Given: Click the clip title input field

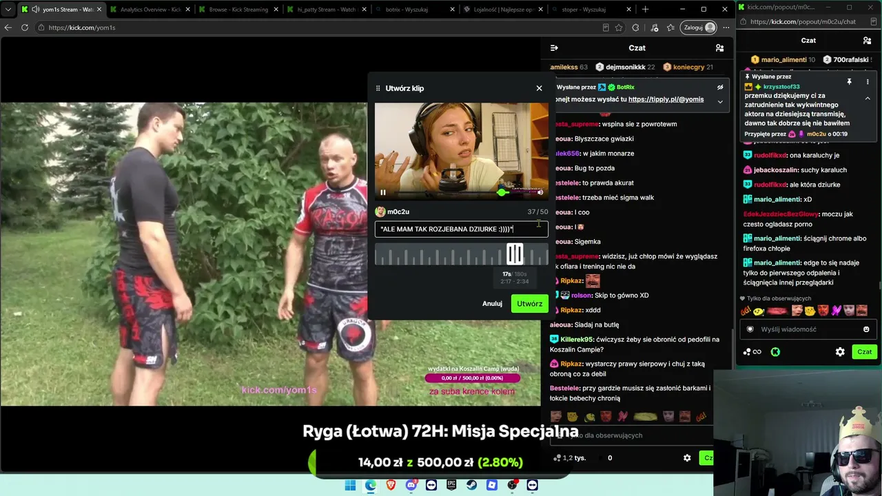Looking at the screenshot, I should [461, 229].
